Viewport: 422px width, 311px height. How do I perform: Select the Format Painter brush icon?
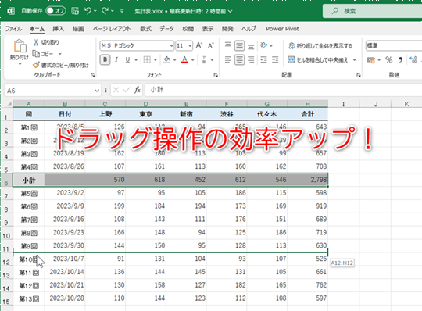coord(36,65)
